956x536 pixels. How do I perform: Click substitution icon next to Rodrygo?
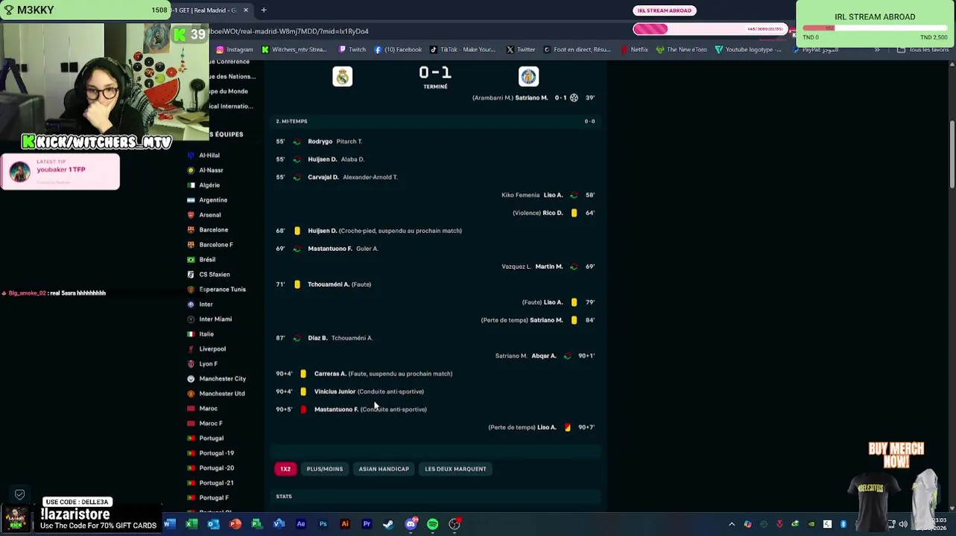click(297, 141)
